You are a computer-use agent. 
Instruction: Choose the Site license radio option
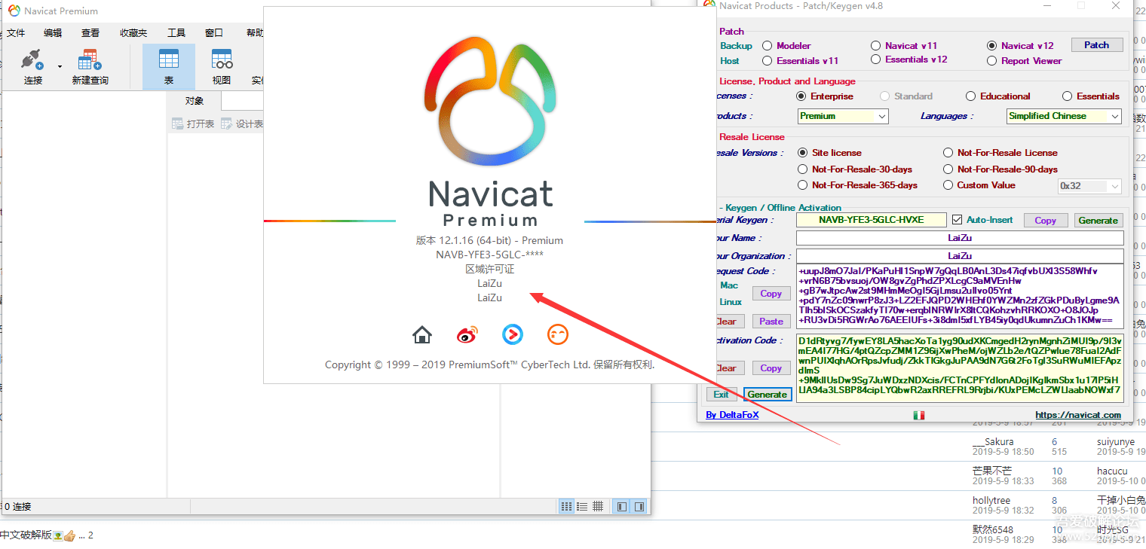click(803, 153)
